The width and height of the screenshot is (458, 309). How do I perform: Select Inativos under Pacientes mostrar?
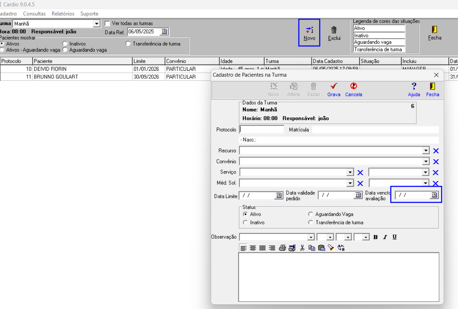tap(65, 44)
